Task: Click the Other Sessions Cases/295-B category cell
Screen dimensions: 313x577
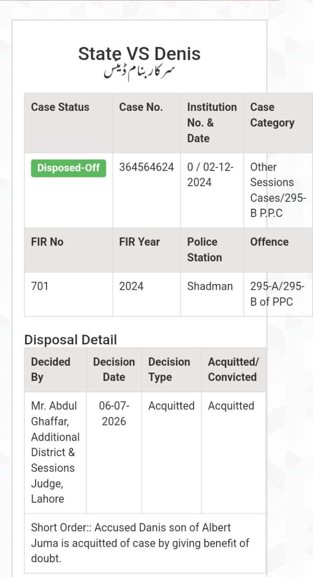Action: pos(278,190)
